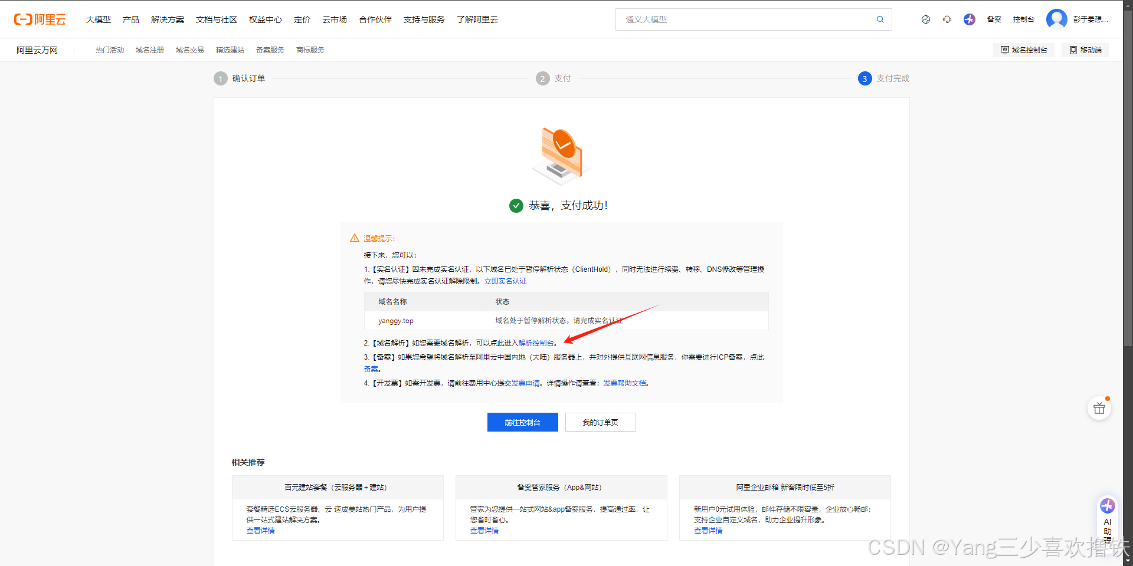This screenshot has width=1133, height=566.
Task: Click the 移动端 button
Action: pyautogui.click(x=1086, y=50)
